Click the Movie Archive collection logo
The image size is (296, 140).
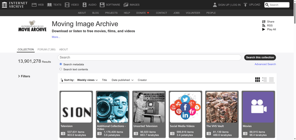(32, 26)
